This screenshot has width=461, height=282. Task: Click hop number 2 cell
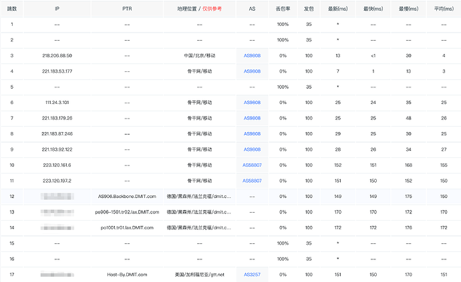(x=12, y=40)
